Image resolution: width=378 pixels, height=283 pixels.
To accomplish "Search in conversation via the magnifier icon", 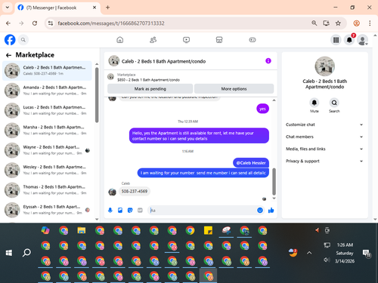I will [x=334, y=103].
